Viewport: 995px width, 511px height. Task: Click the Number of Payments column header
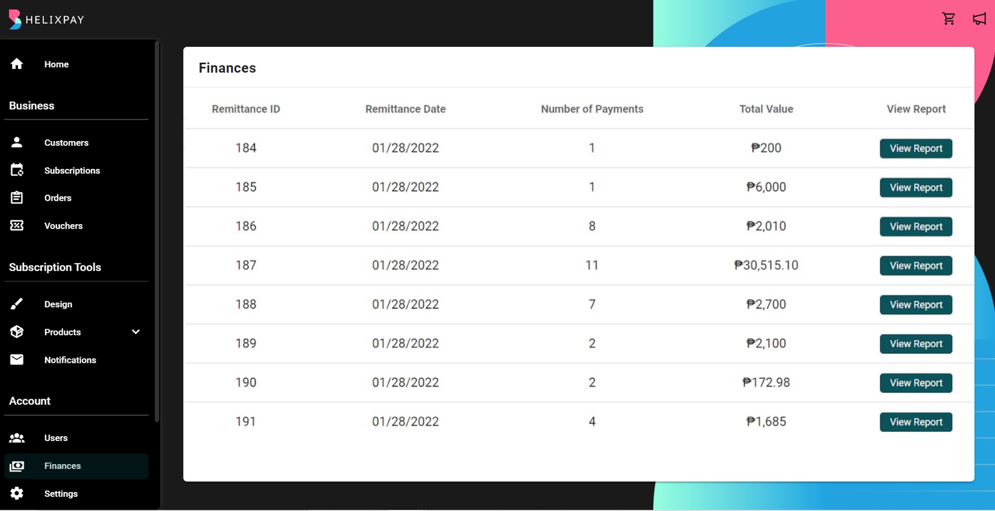click(x=592, y=109)
